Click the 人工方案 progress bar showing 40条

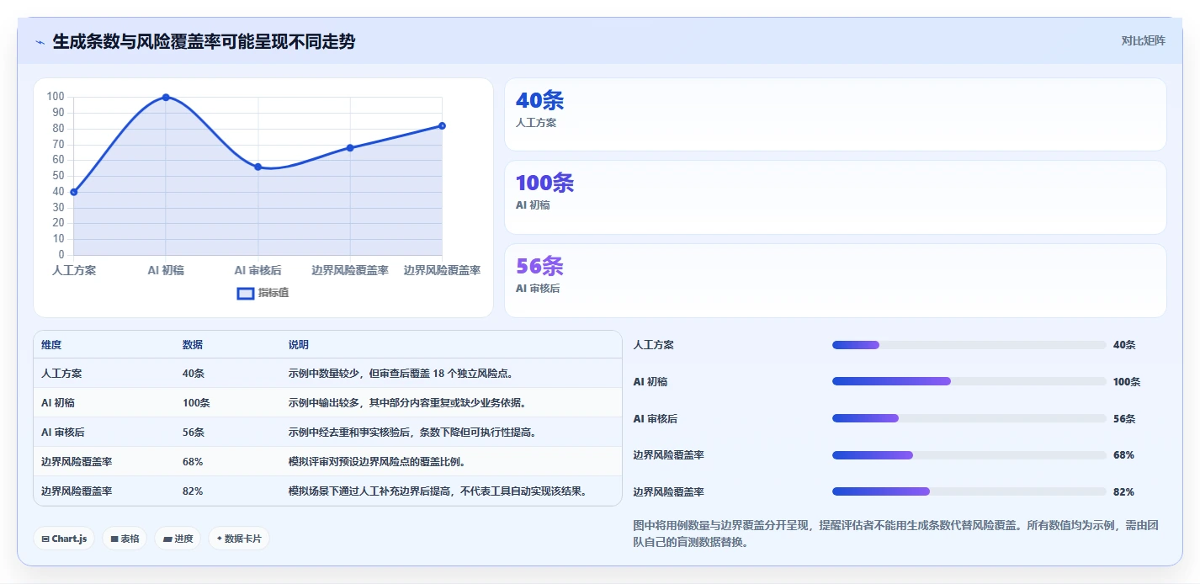pos(969,345)
